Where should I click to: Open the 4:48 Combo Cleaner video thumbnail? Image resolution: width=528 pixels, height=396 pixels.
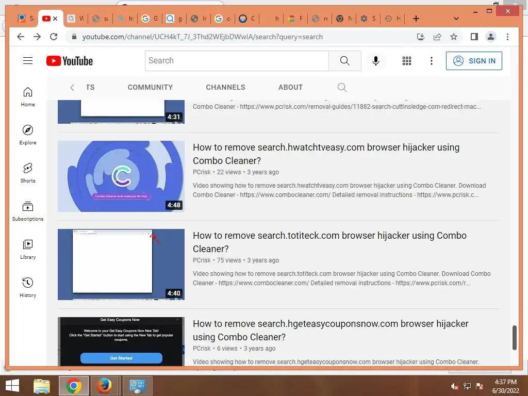[x=121, y=176]
